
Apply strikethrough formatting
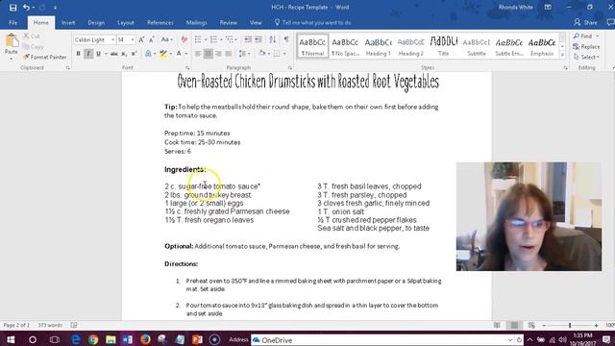(113, 54)
